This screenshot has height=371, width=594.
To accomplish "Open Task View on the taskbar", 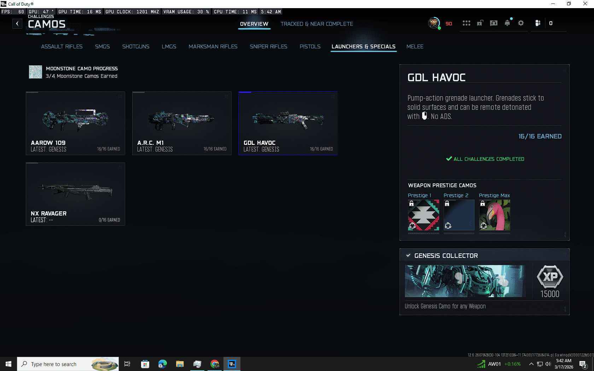I will tap(127, 364).
